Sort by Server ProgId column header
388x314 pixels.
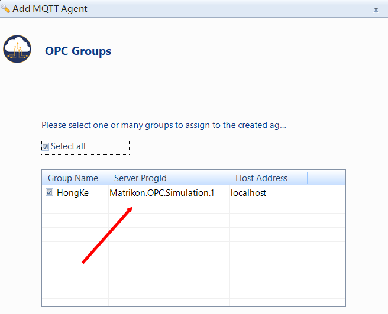pyautogui.click(x=169, y=178)
